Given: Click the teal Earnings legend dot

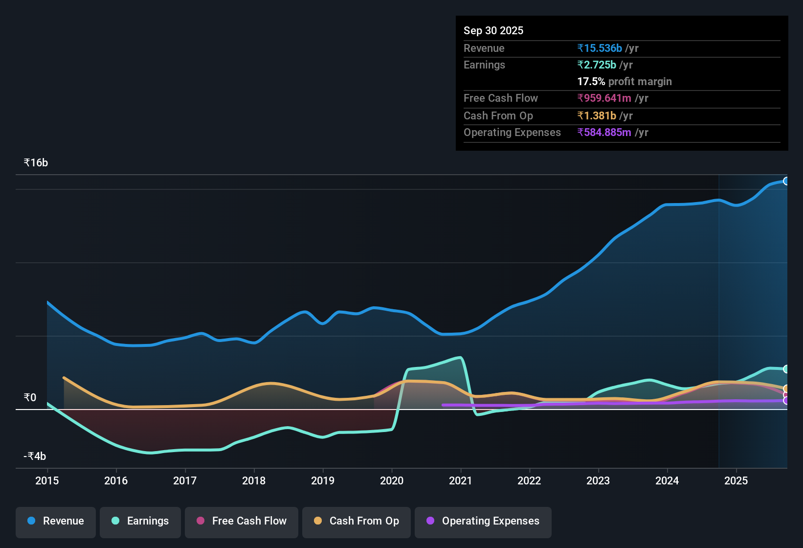Looking at the screenshot, I should click(115, 521).
